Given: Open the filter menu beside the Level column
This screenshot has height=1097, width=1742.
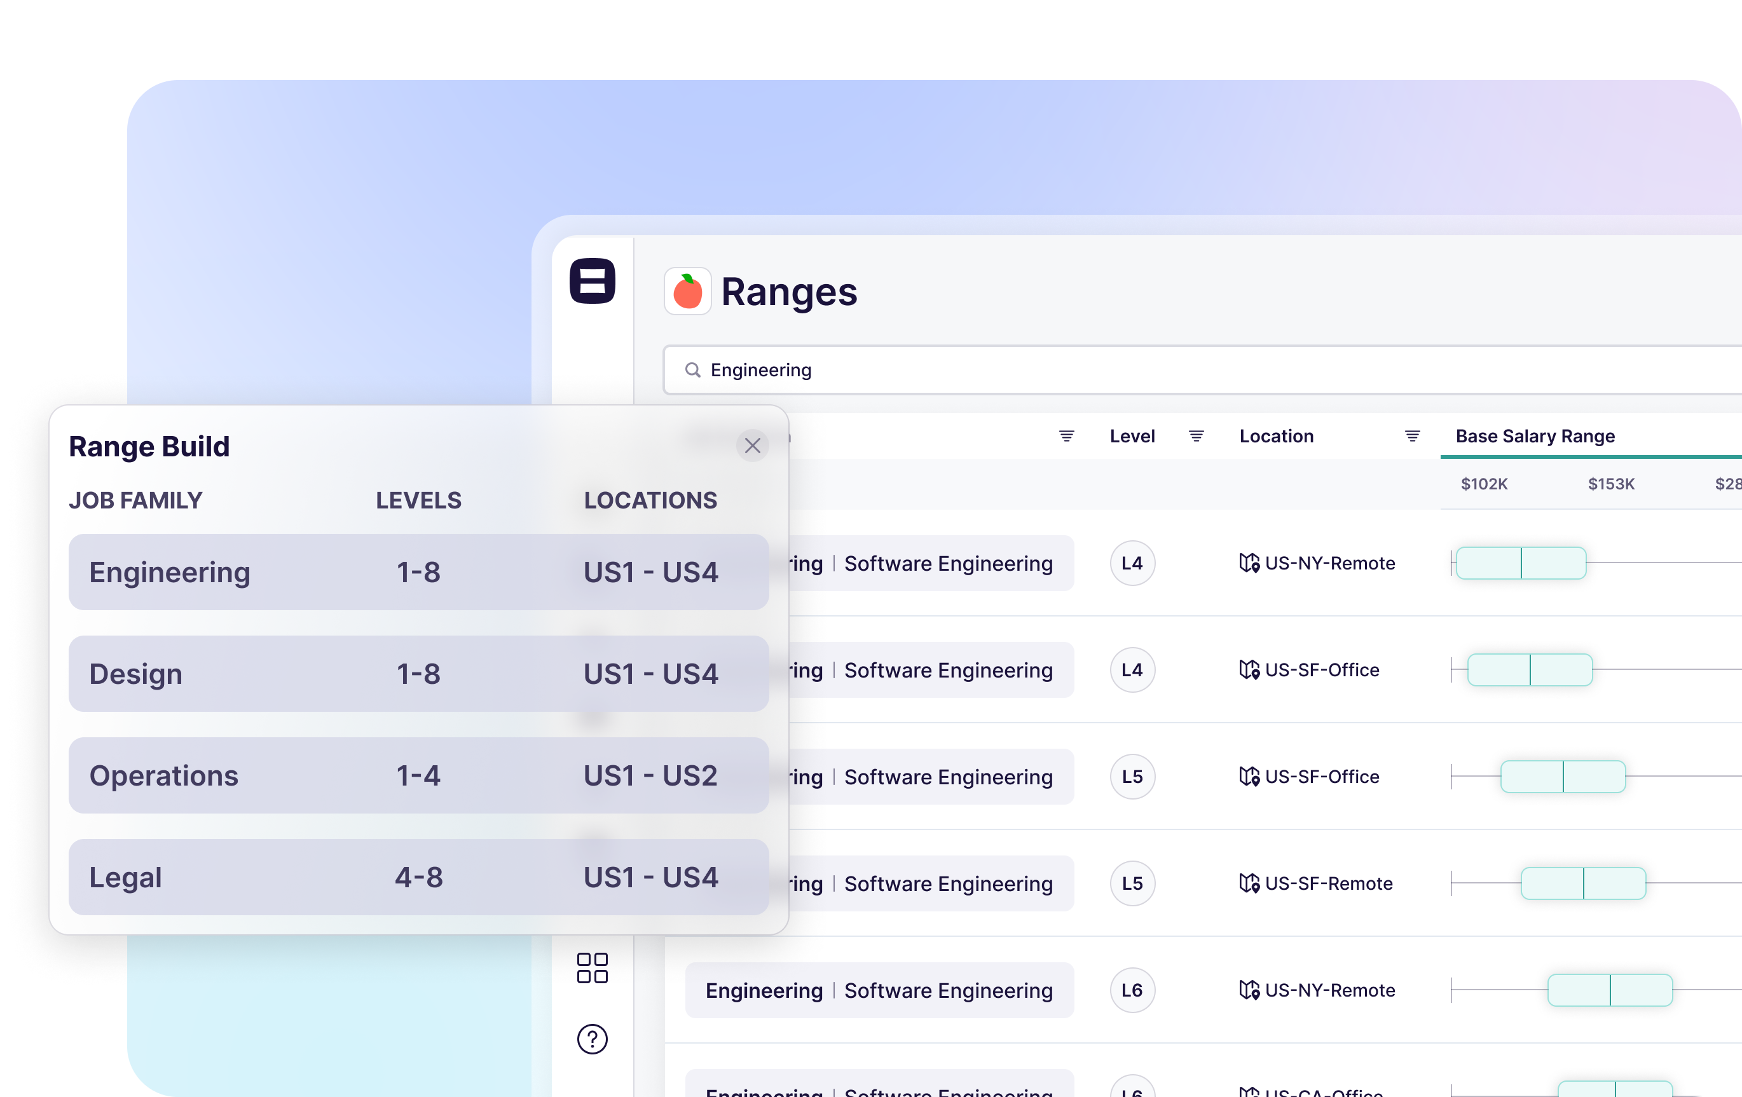Looking at the screenshot, I should tap(1196, 436).
